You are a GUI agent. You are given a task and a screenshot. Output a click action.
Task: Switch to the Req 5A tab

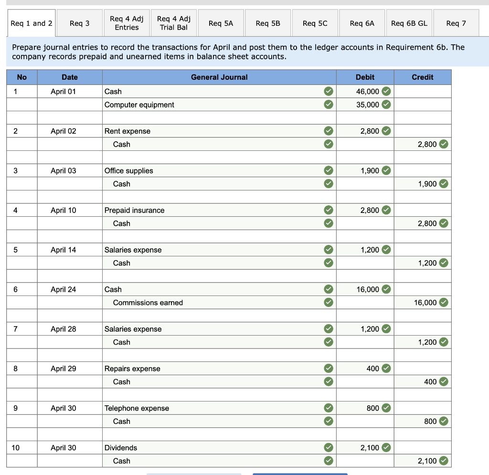click(221, 23)
